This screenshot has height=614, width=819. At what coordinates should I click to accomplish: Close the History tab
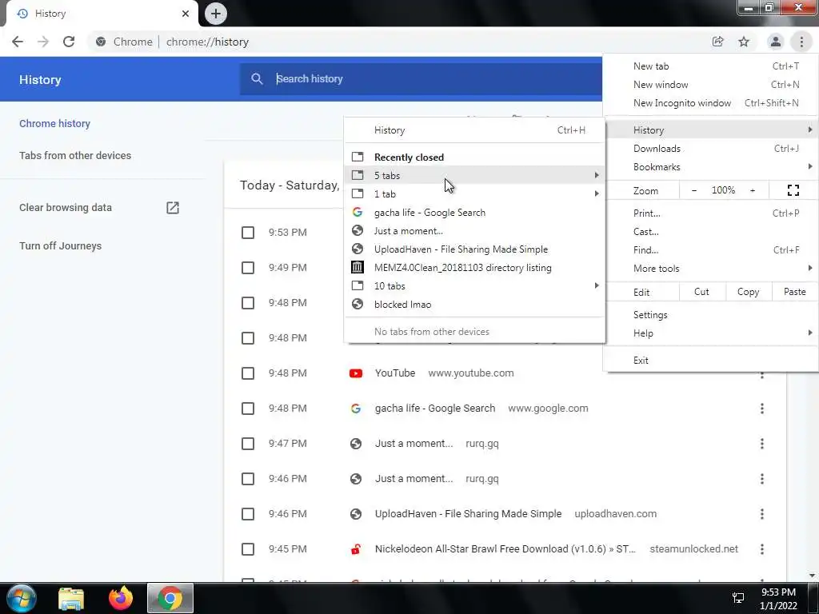[x=186, y=14]
